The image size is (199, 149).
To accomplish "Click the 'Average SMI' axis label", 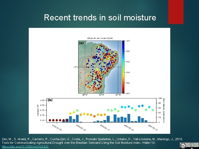I will [38, 110].
